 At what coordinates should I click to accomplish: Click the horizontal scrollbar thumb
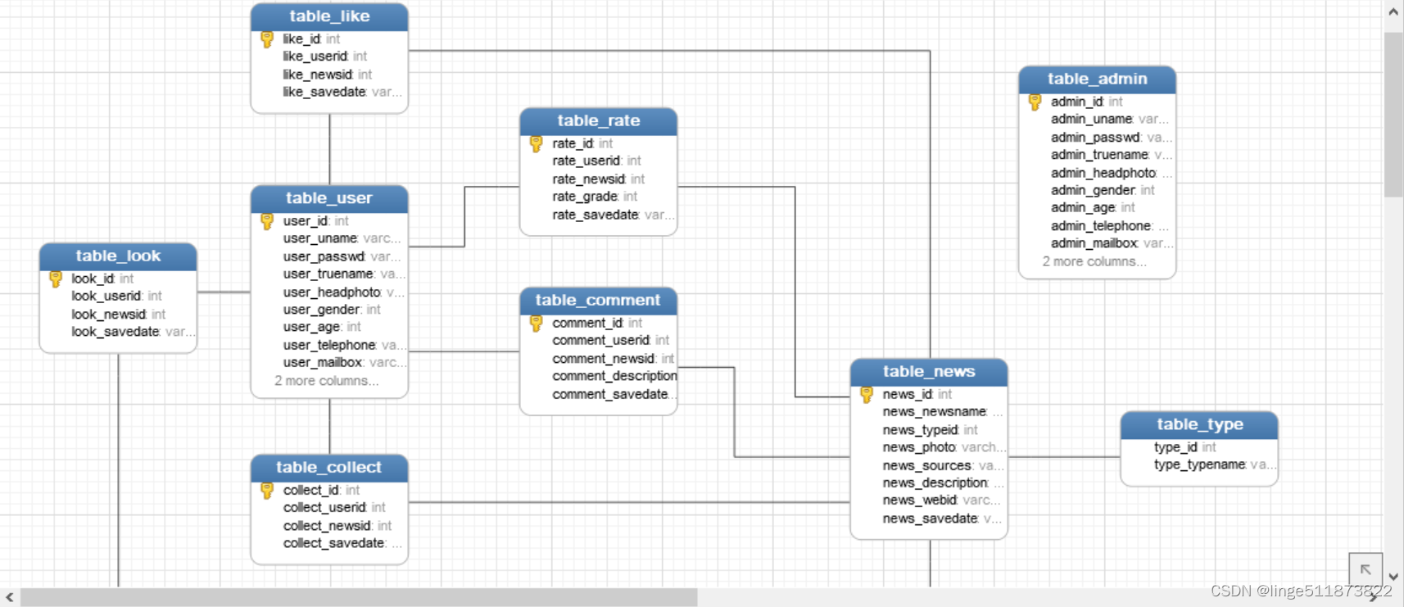tap(359, 598)
